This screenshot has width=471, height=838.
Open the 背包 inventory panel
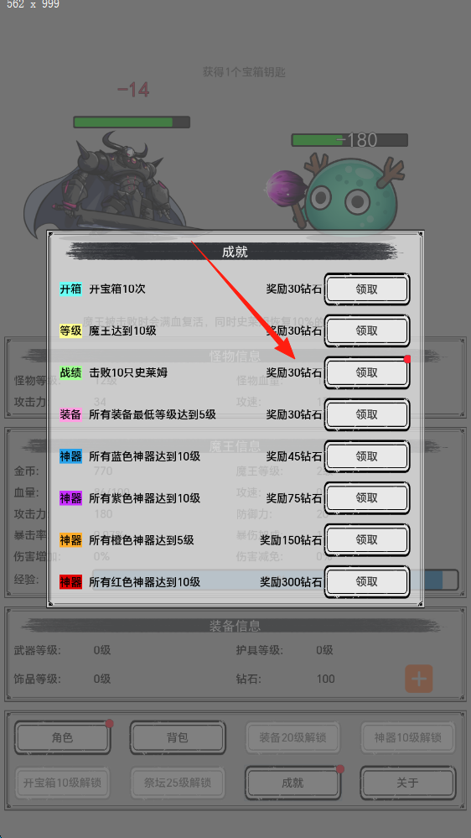[x=178, y=738]
